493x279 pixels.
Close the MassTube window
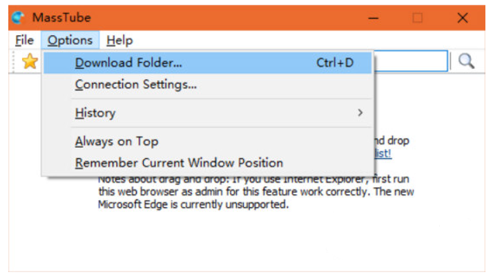pyautogui.click(x=462, y=17)
